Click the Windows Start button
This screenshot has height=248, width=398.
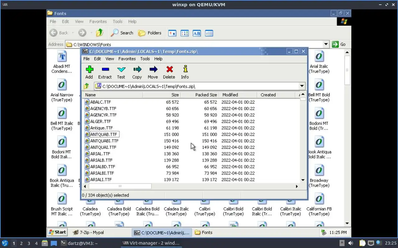tap(58, 232)
